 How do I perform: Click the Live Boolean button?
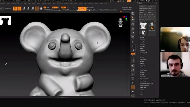click(x=8, y=9)
